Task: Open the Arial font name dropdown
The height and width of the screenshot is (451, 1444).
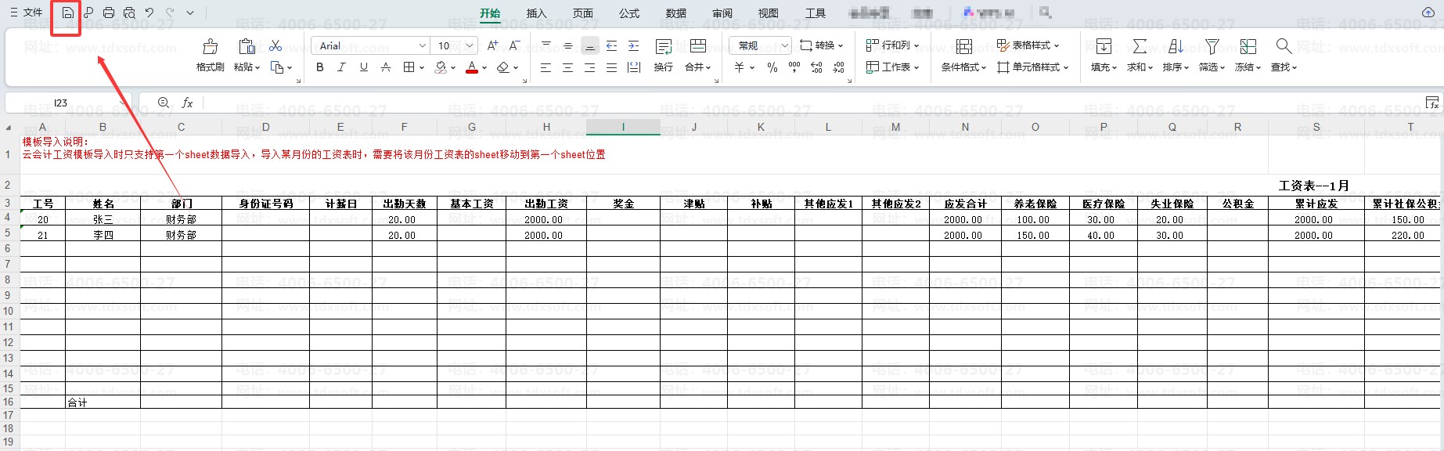Action: 423,46
